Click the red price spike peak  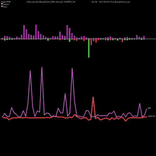tap(93, 97)
